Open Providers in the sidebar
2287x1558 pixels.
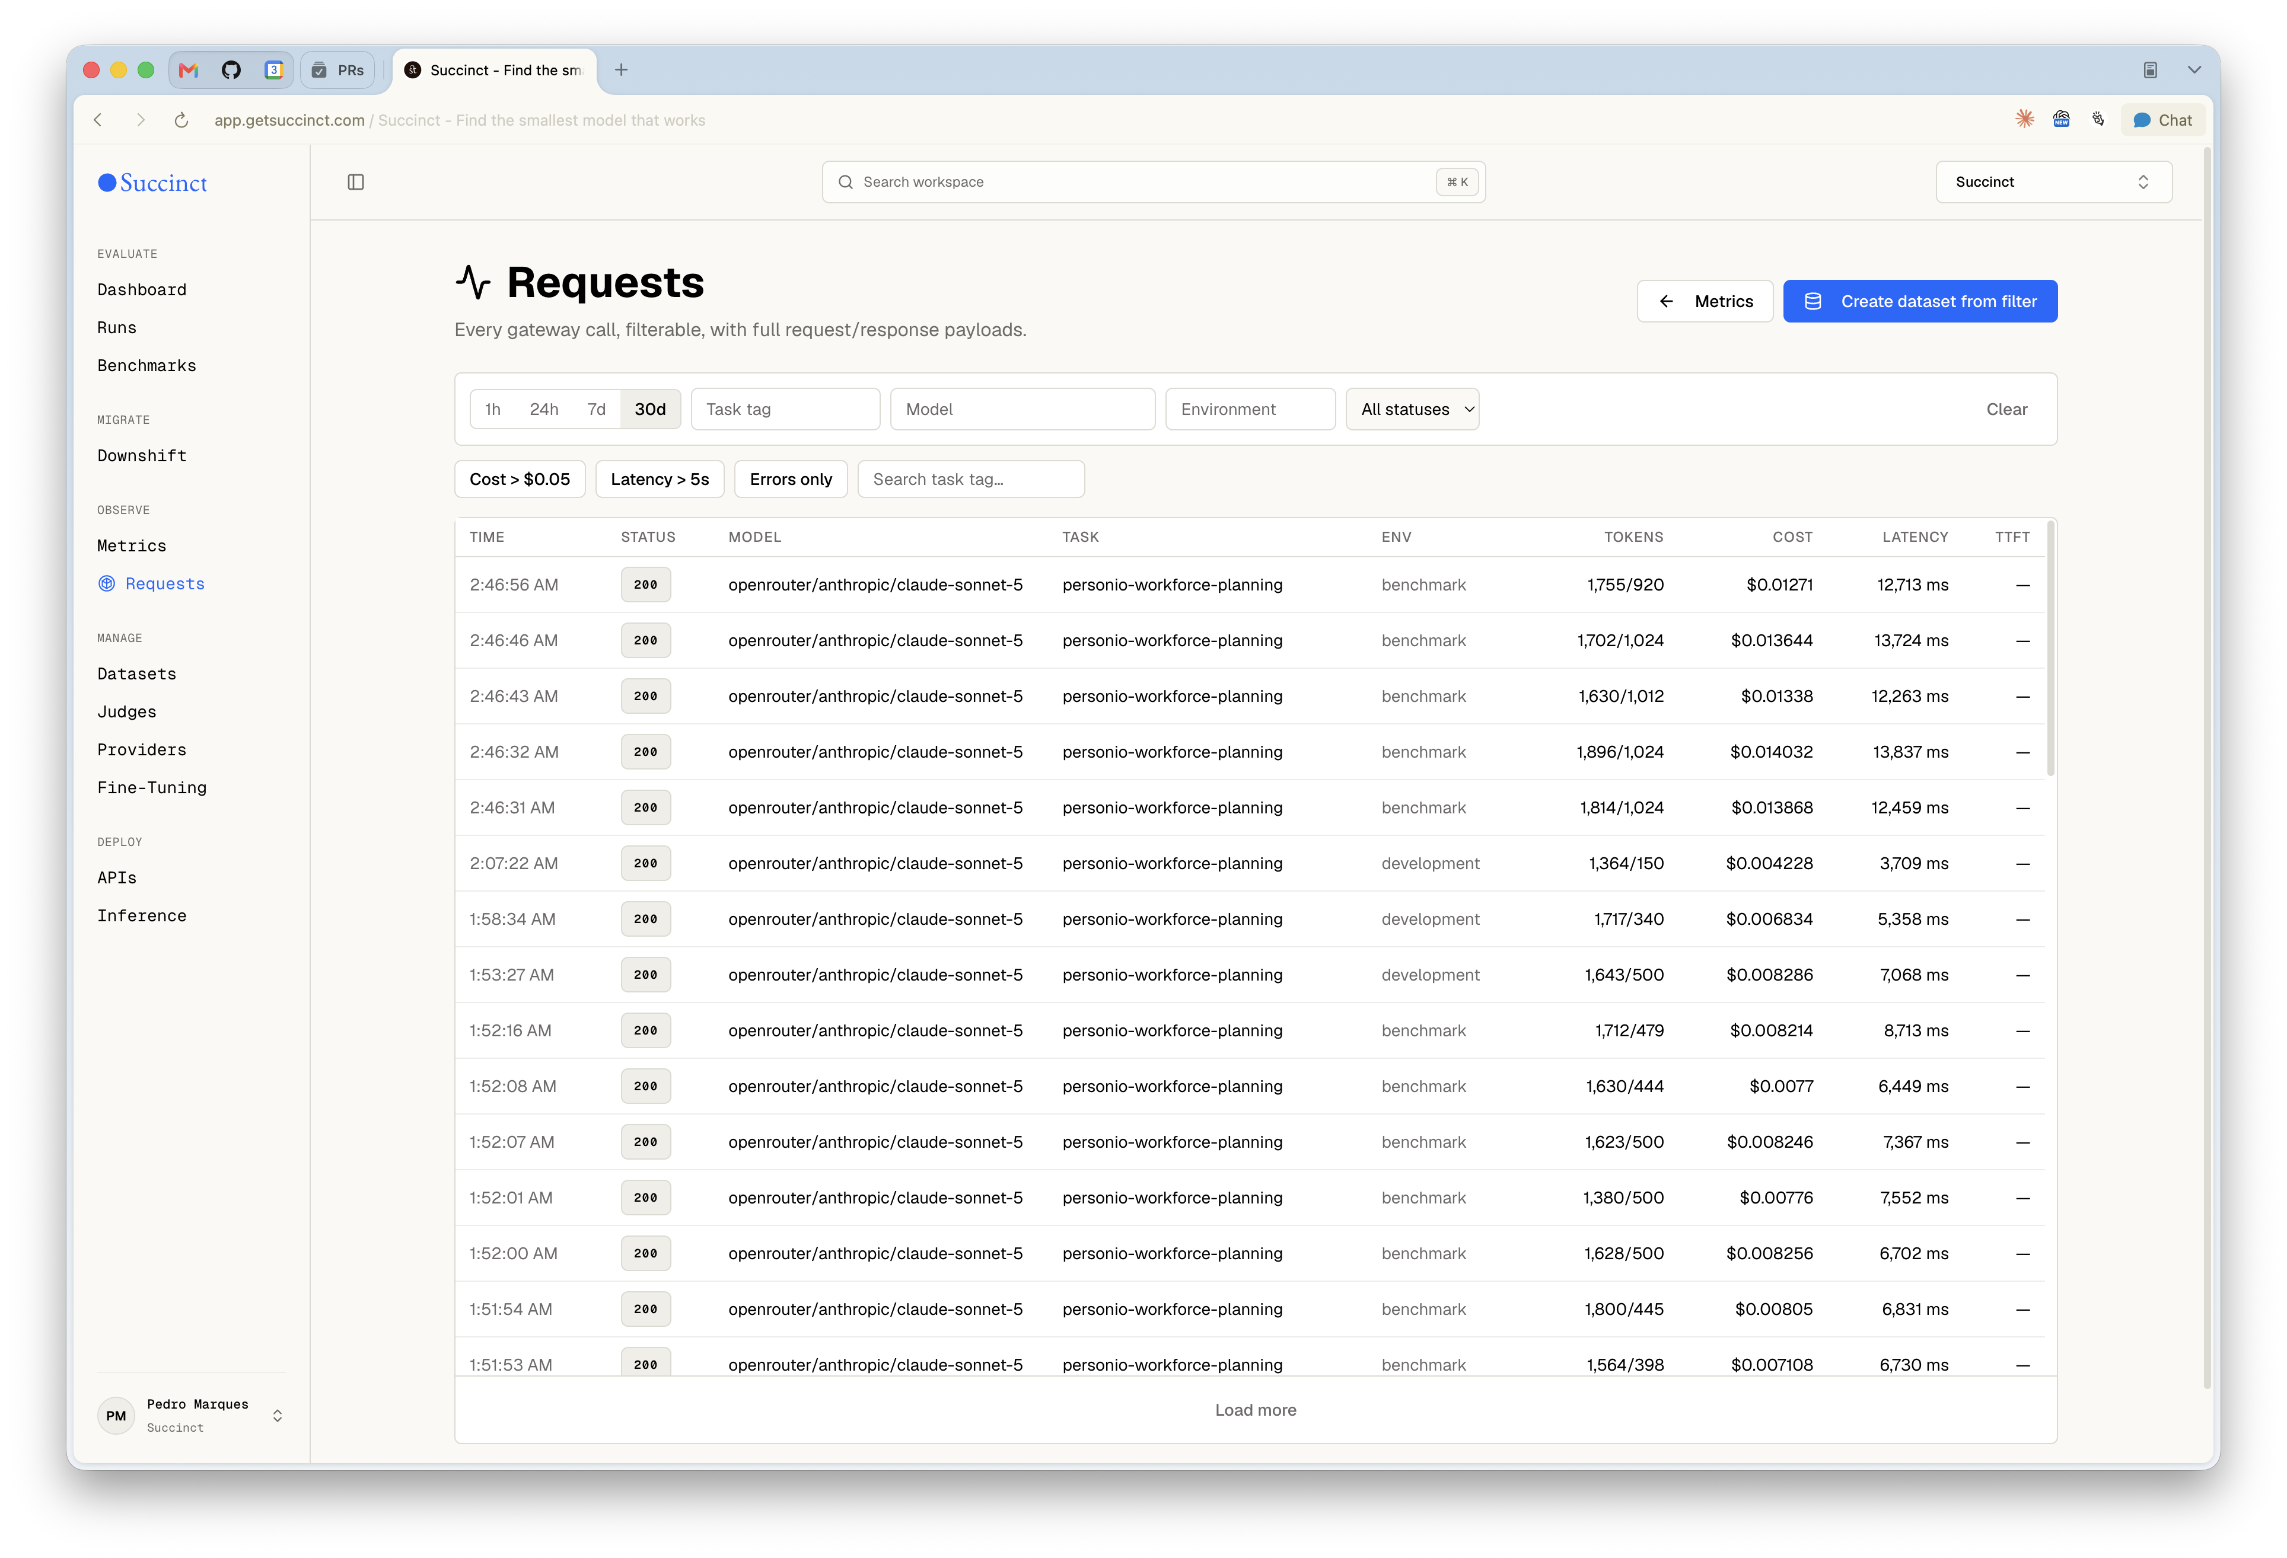pos(142,749)
